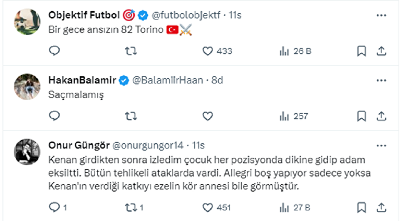Open Onur Güngör's avatar image
The width and height of the screenshot is (401, 221).
coord(27,152)
